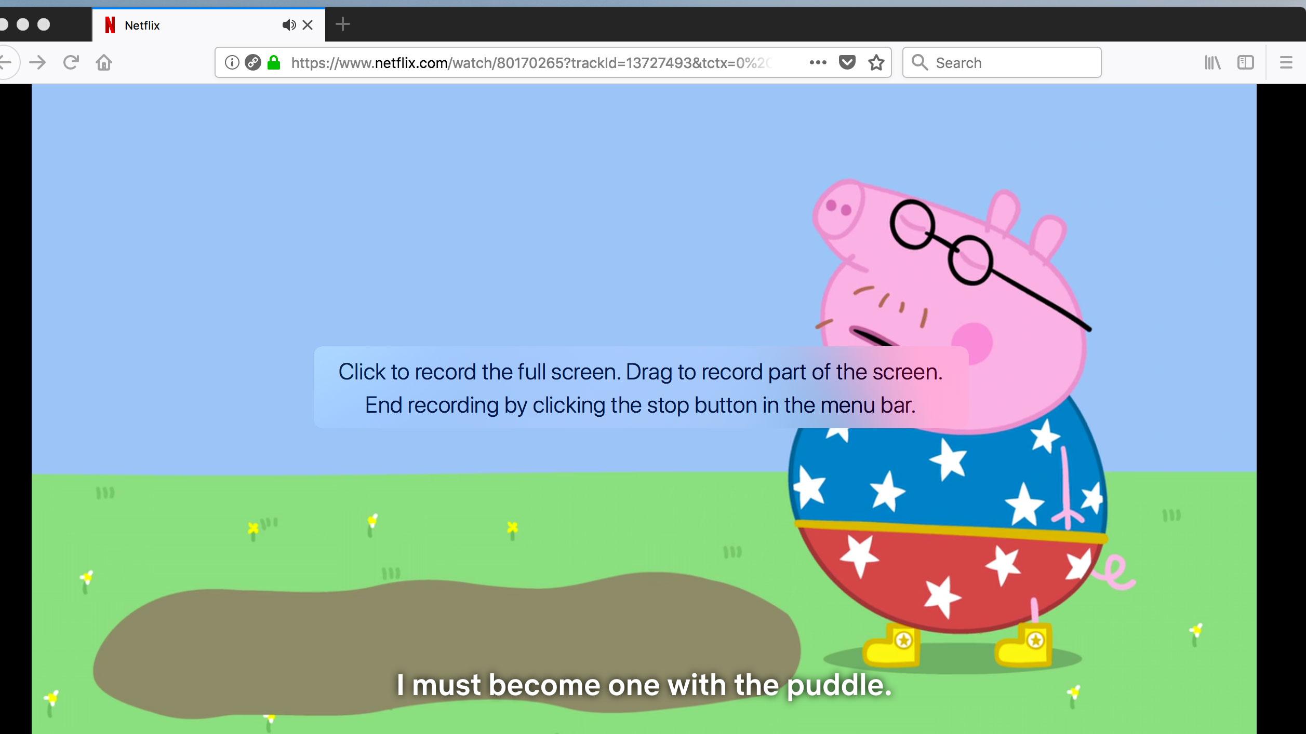Close the Netflix tab
Image resolution: width=1306 pixels, height=734 pixels.
coord(308,24)
